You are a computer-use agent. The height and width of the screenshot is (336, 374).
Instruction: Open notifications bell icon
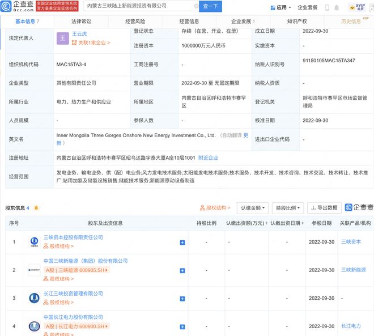[336, 7]
